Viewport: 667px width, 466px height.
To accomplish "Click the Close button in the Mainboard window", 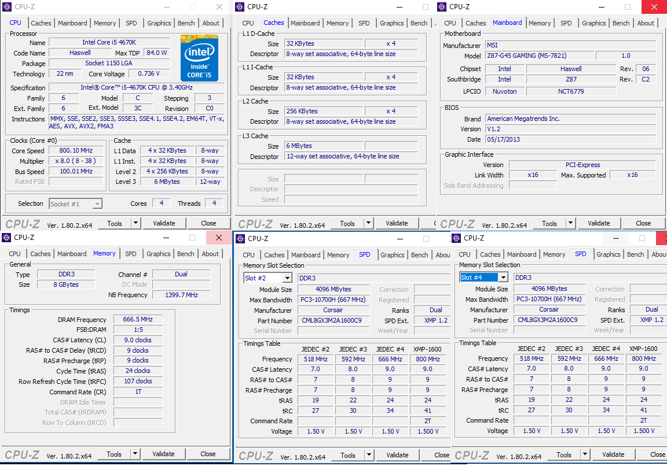I will coord(643,223).
